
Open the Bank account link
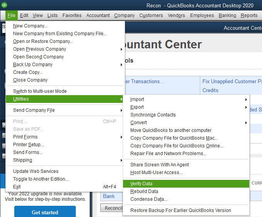pos(108,196)
